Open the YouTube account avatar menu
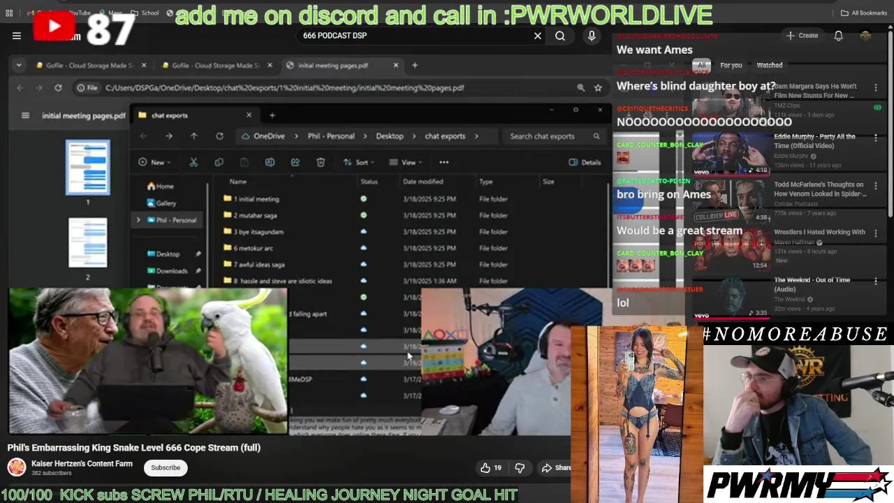Image resolution: width=894 pixels, height=503 pixels. coord(865,36)
